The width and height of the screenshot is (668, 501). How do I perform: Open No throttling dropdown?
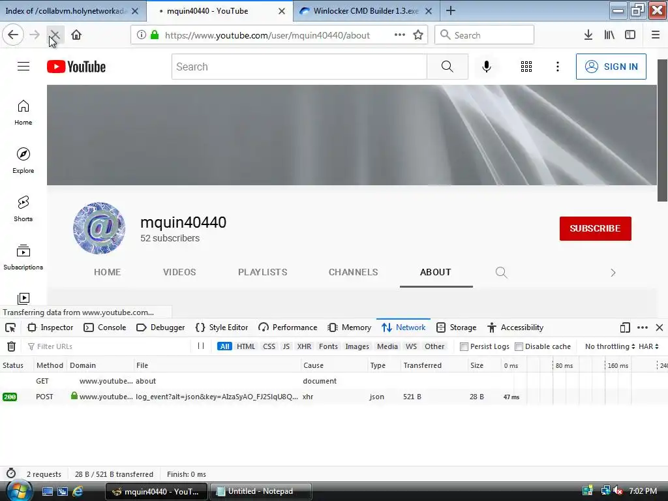[x=610, y=346]
